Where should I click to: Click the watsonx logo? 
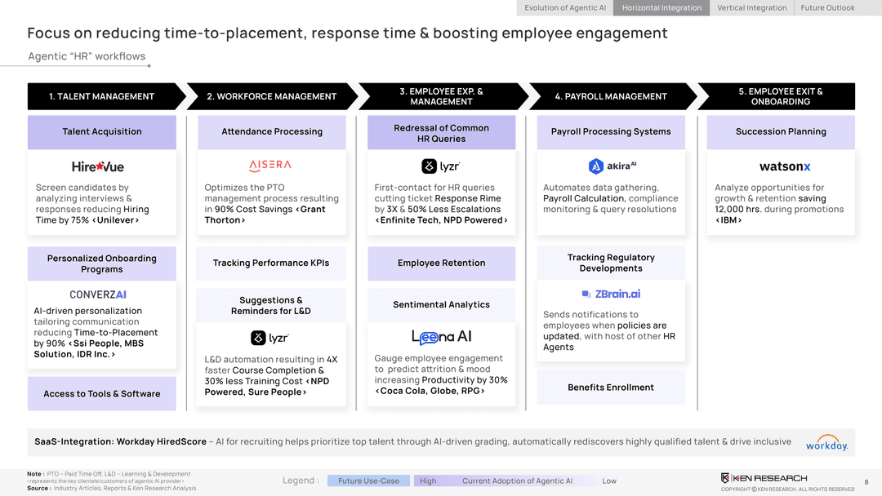[x=784, y=166]
